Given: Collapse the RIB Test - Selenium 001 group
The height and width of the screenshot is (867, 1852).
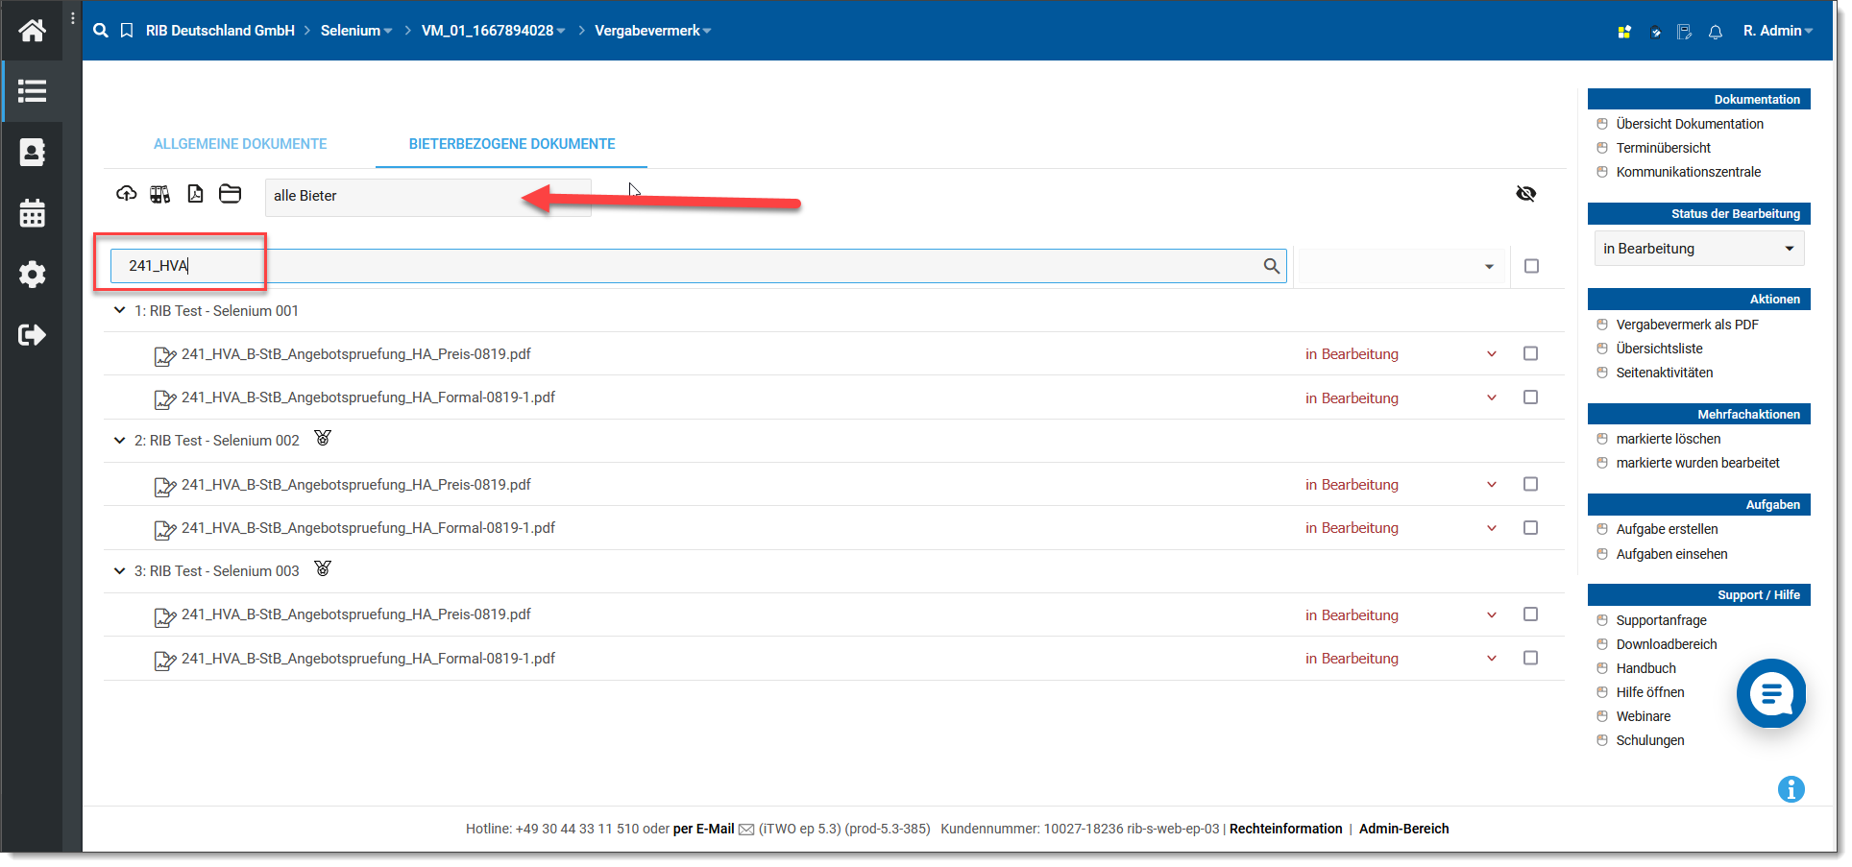Looking at the screenshot, I should (x=120, y=310).
